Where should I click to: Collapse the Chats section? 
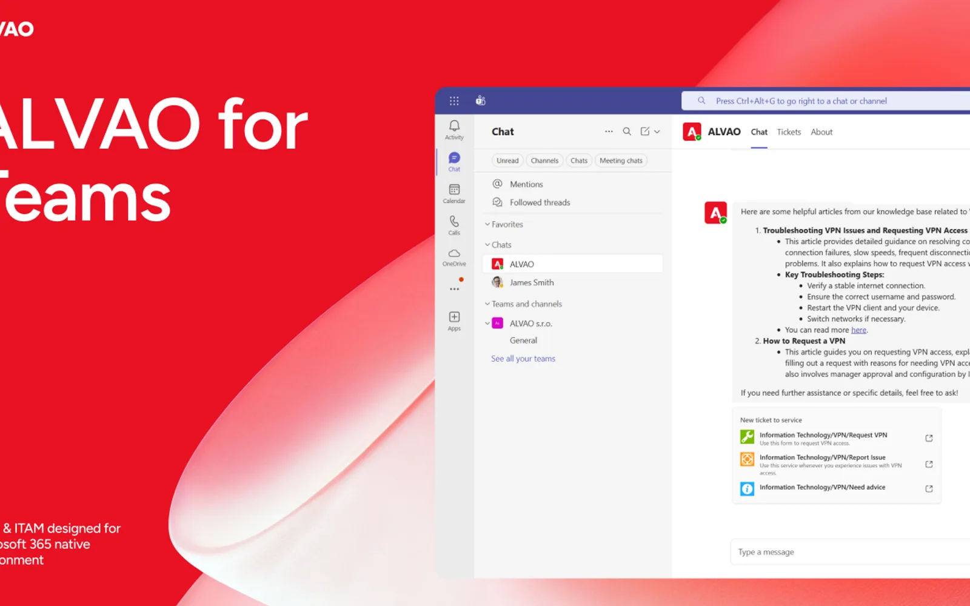tap(487, 245)
